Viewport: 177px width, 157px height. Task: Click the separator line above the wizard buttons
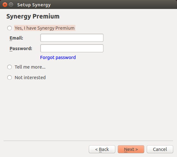tap(88, 141)
